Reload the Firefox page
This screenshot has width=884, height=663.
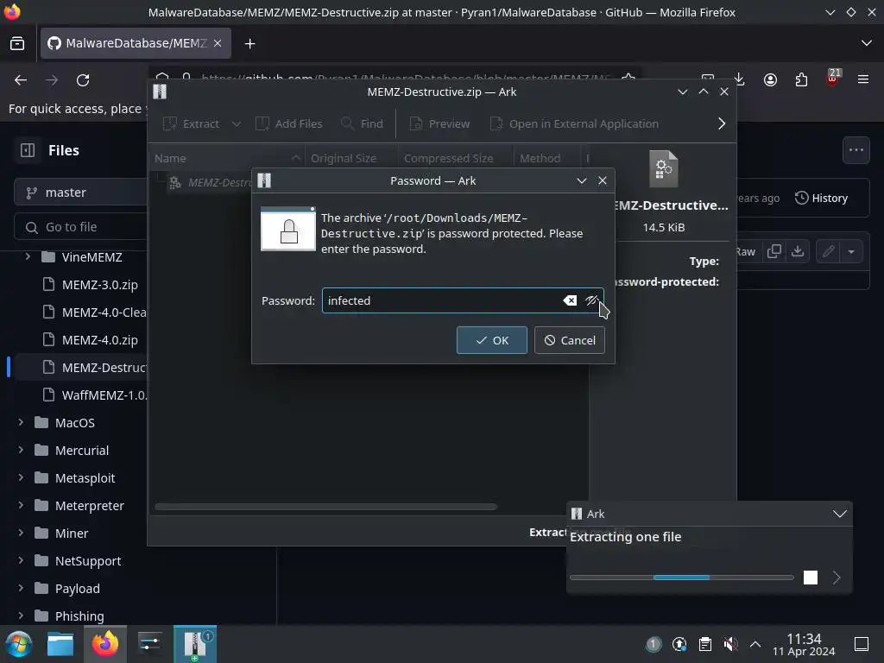click(83, 80)
